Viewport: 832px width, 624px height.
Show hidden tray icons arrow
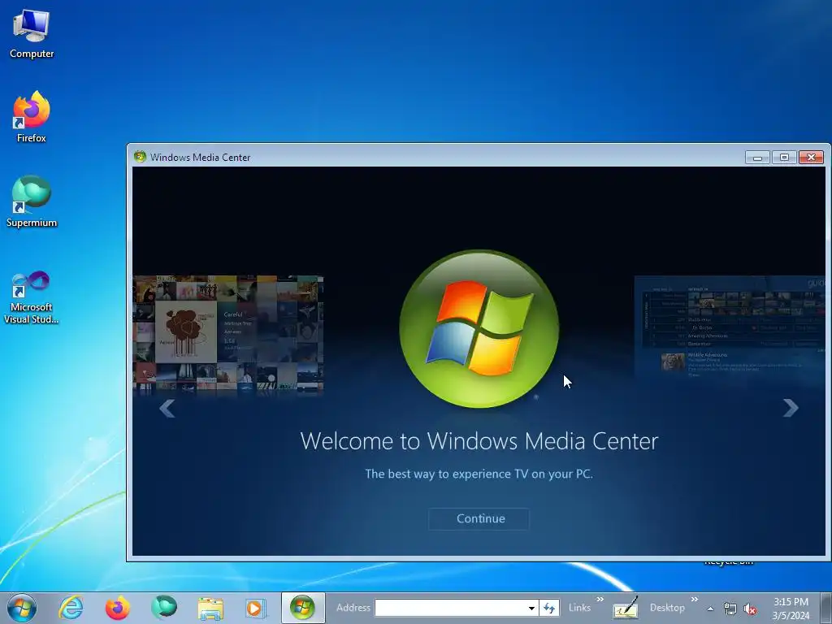710,609
